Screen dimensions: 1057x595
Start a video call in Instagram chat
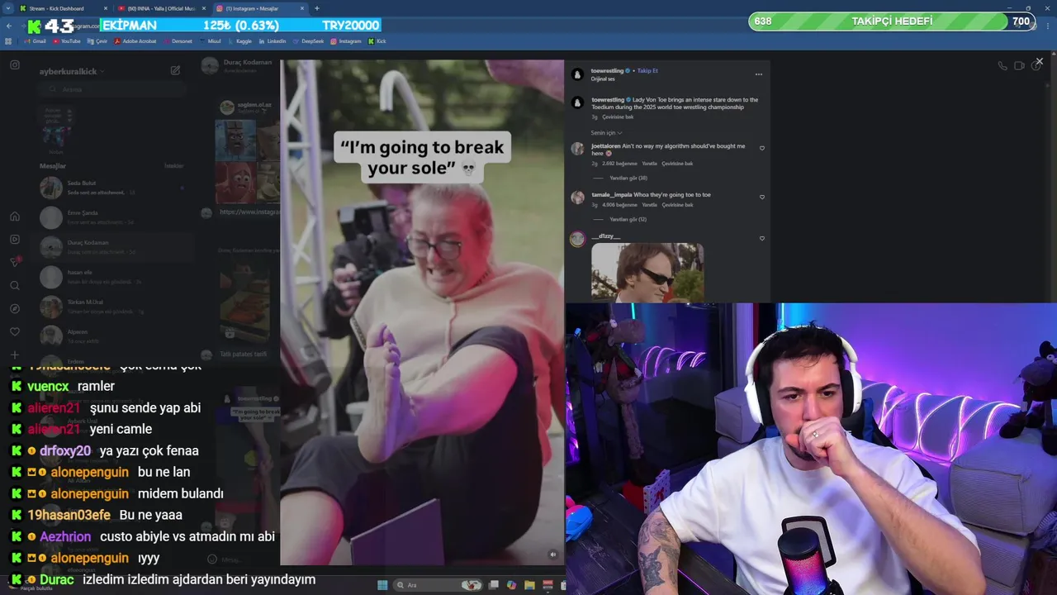tap(1019, 66)
